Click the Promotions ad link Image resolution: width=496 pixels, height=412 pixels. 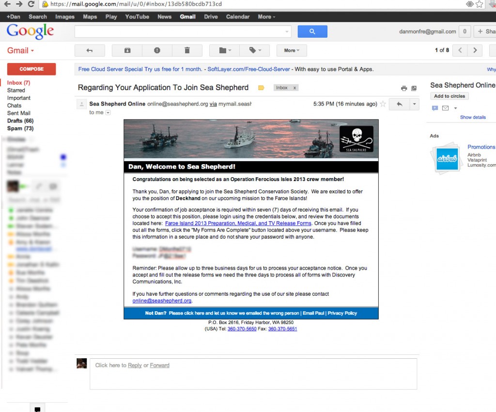click(481, 147)
